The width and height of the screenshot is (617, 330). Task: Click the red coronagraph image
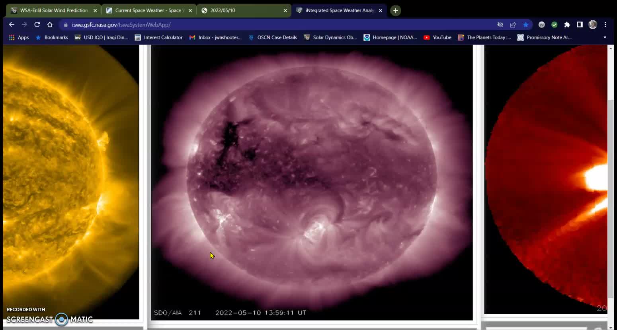tap(546, 179)
